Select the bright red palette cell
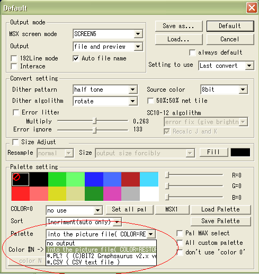The image size is (259, 274). (21, 194)
